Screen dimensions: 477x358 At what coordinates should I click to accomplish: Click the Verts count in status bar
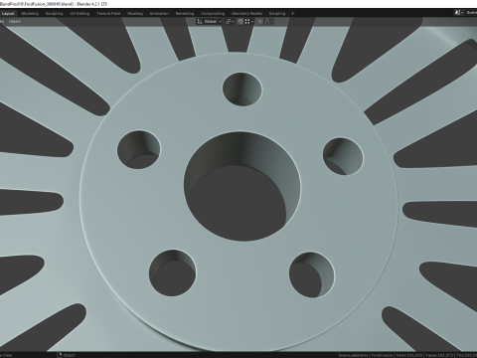point(409,355)
